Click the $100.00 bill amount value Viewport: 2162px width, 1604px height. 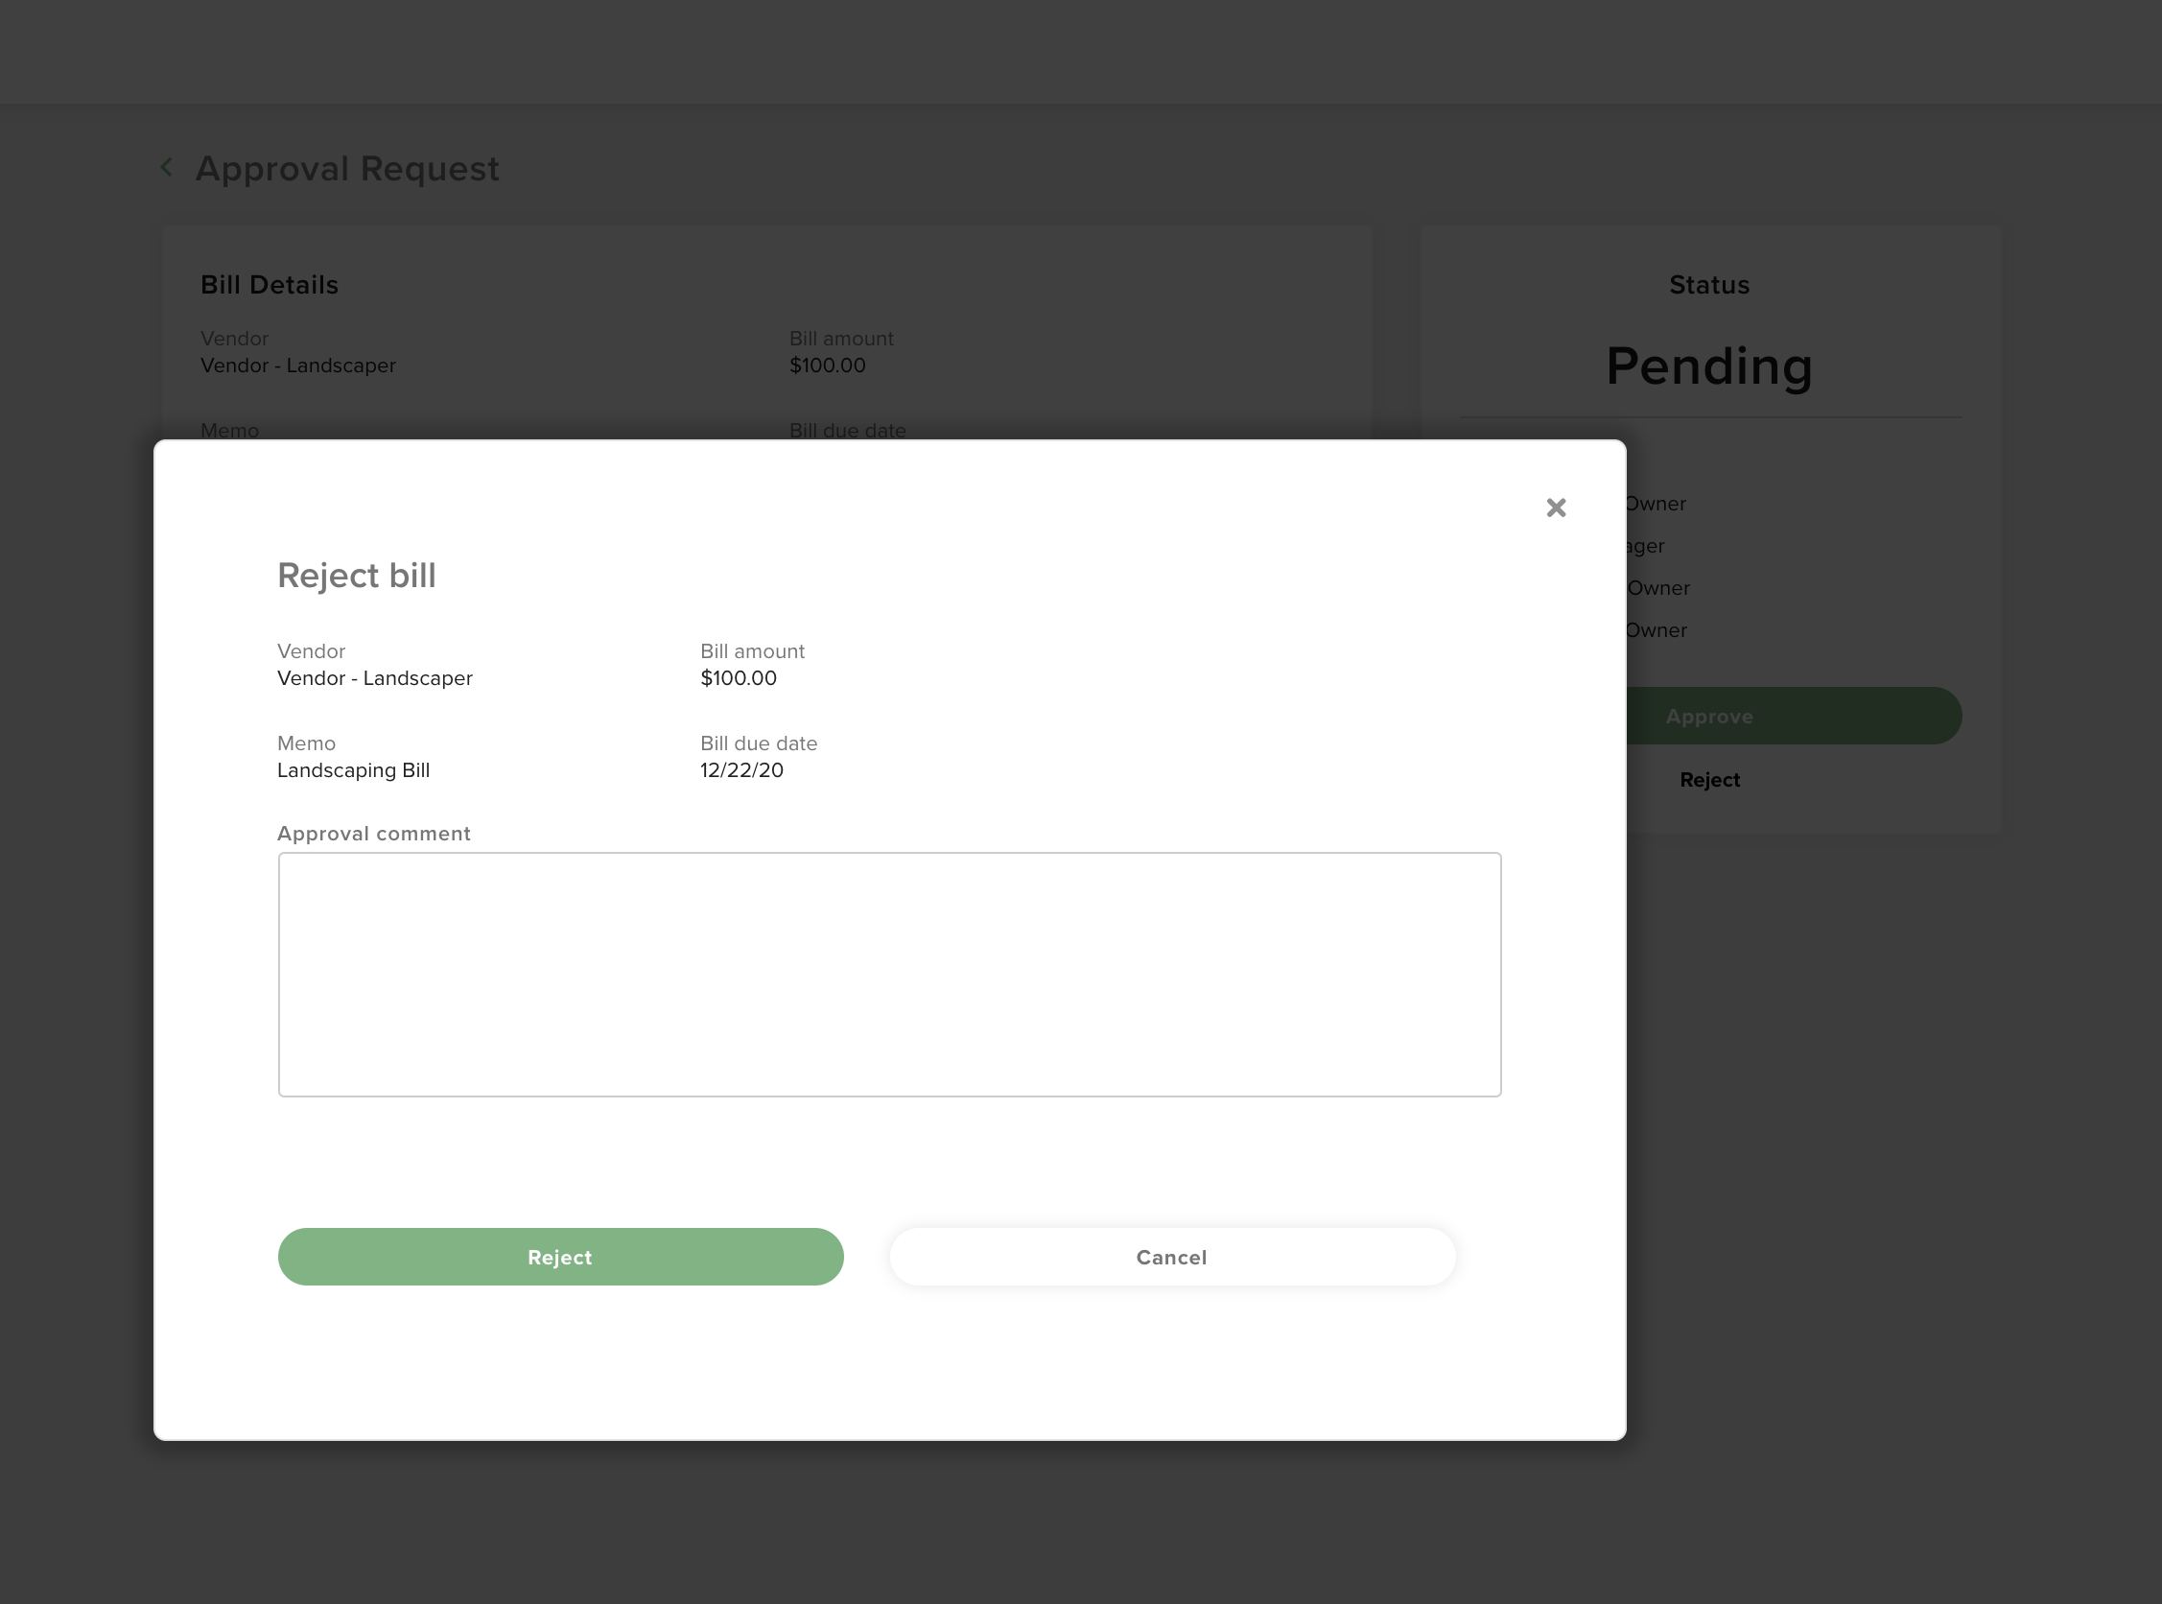[x=739, y=677]
